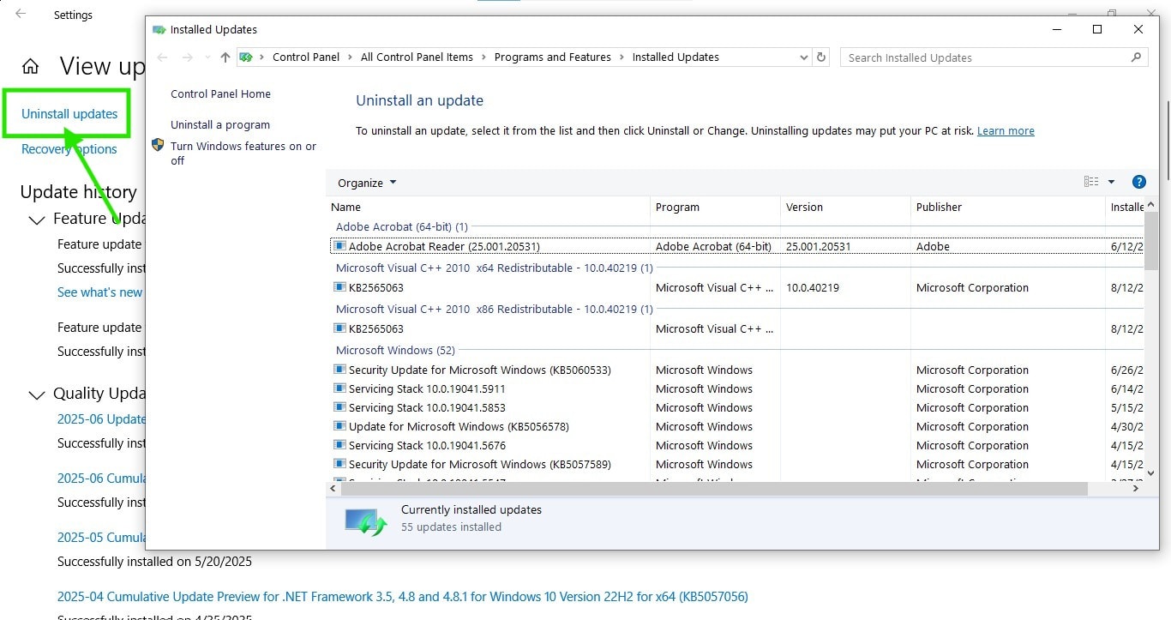Collapse Quality Updates section in Settings
Viewport: 1171px width, 620px height.
tap(36, 395)
